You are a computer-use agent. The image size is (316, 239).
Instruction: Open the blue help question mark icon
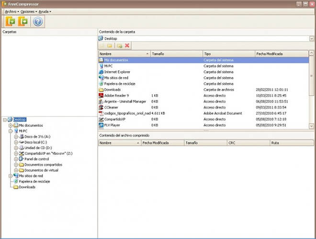38,22
